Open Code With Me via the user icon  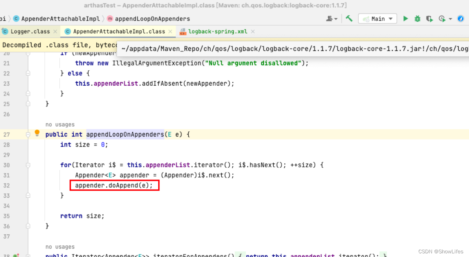click(x=329, y=18)
